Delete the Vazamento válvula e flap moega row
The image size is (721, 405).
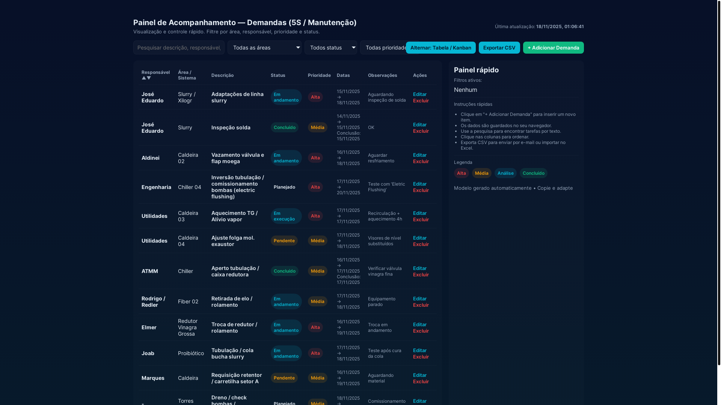click(421, 161)
